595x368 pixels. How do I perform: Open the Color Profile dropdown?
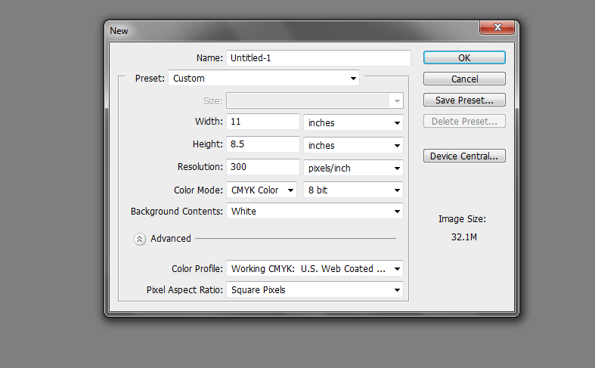(x=315, y=268)
